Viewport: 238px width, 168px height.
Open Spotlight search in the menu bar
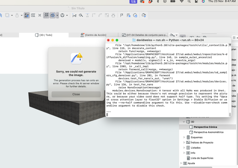pyautogui.click(x=189, y=2)
